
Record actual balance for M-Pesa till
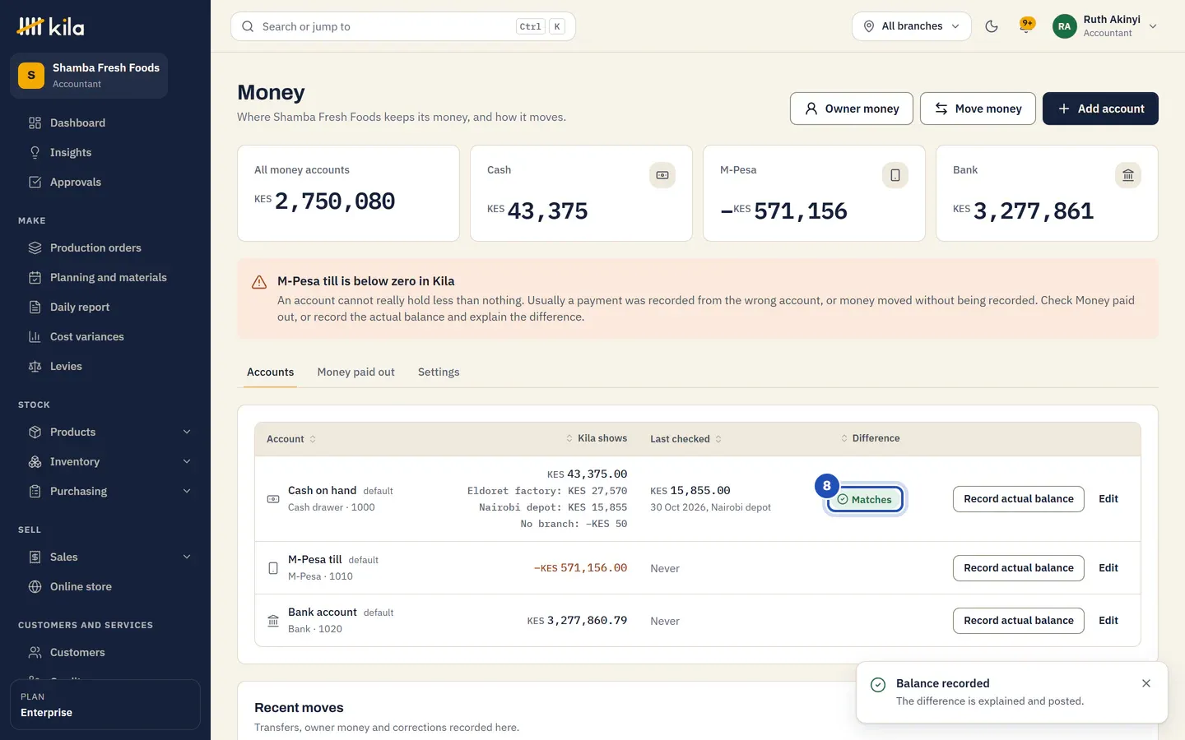coord(1019,568)
